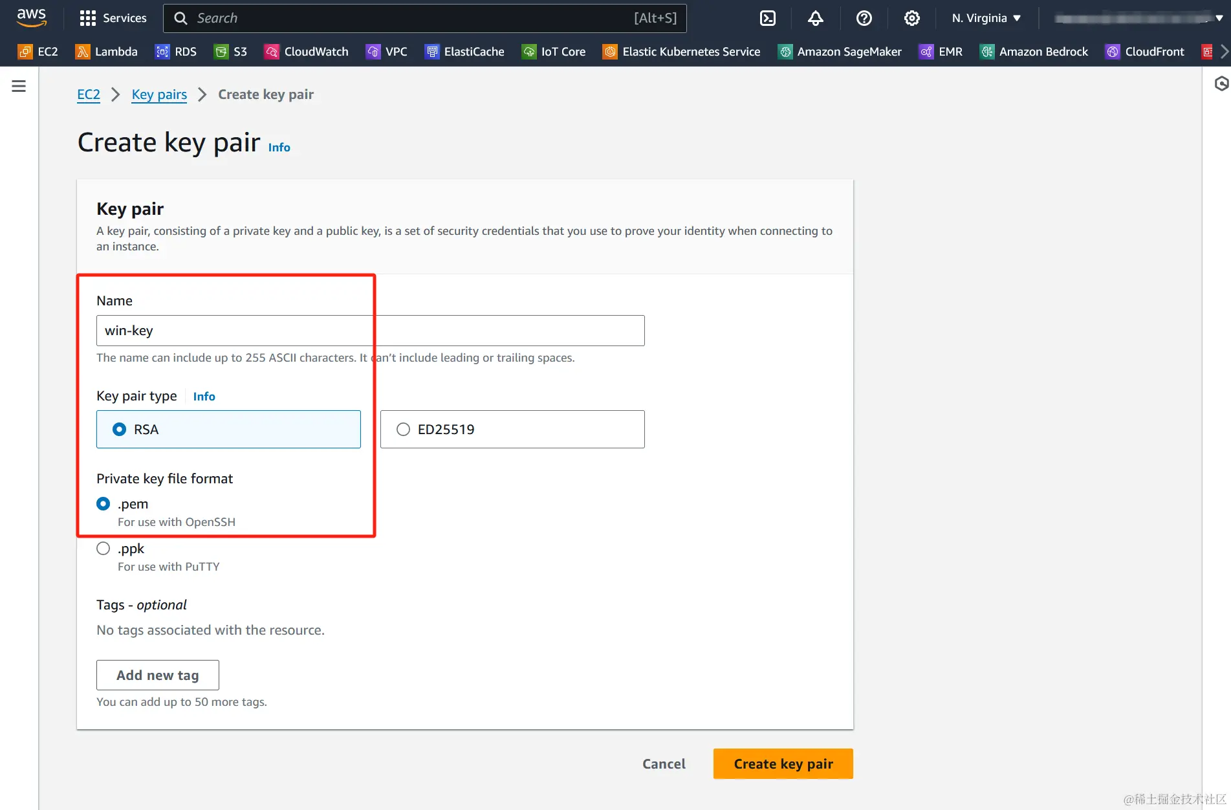Click the search magnifier icon
The width and height of the screenshot is (1231, 810).
pyautogui.click(x=180, y=18)
